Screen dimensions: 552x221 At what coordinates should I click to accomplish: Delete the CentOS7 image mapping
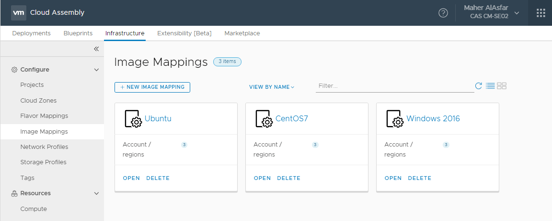coord(288,178)
